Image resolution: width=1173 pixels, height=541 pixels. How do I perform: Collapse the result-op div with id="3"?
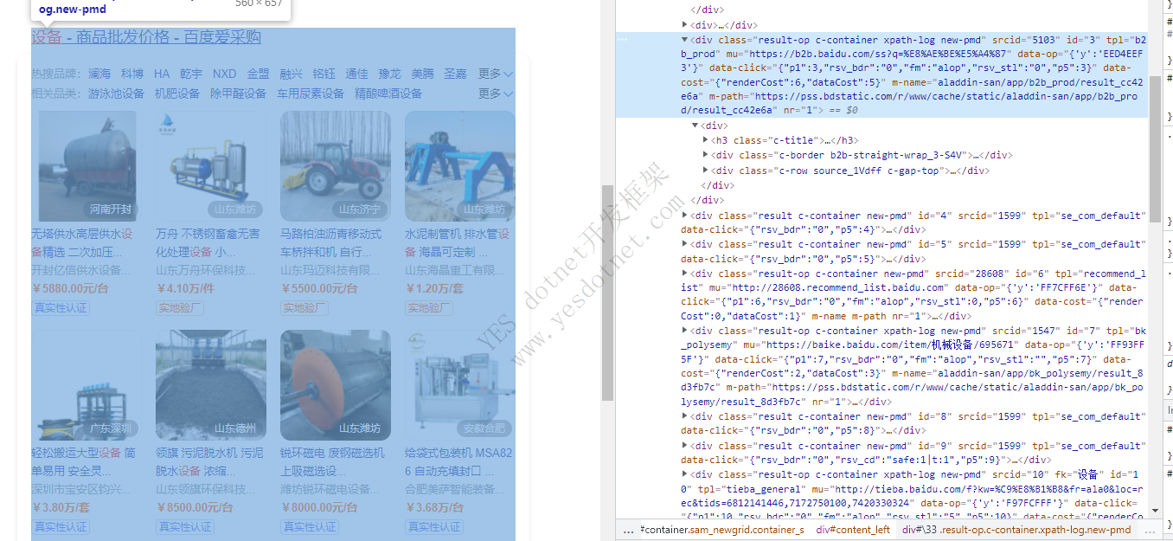click(685, 40)
